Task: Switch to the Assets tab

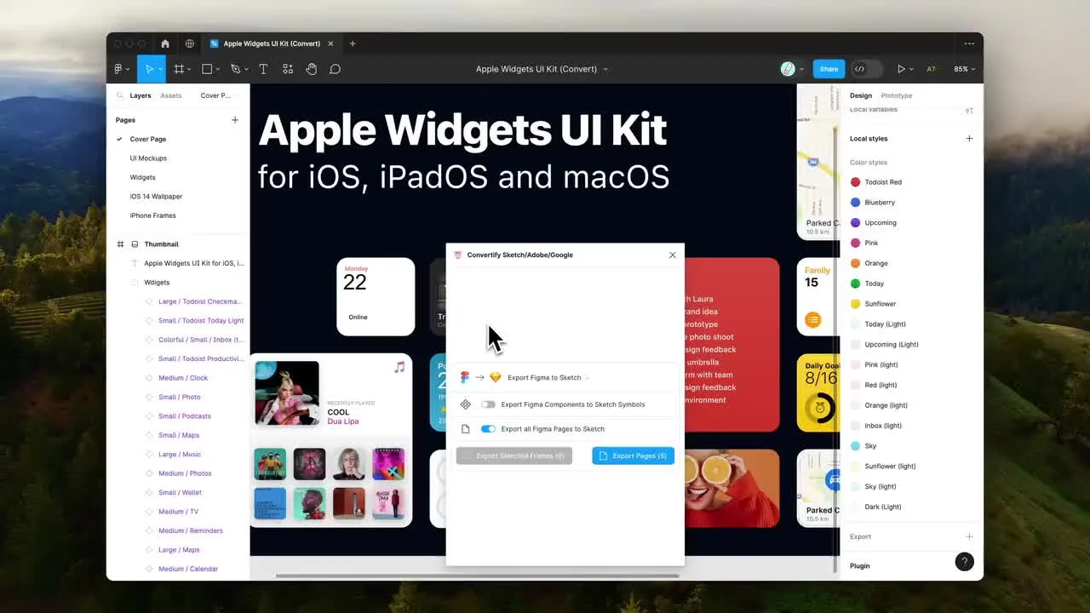Action: pyautogui.click(x=171, y=95)
